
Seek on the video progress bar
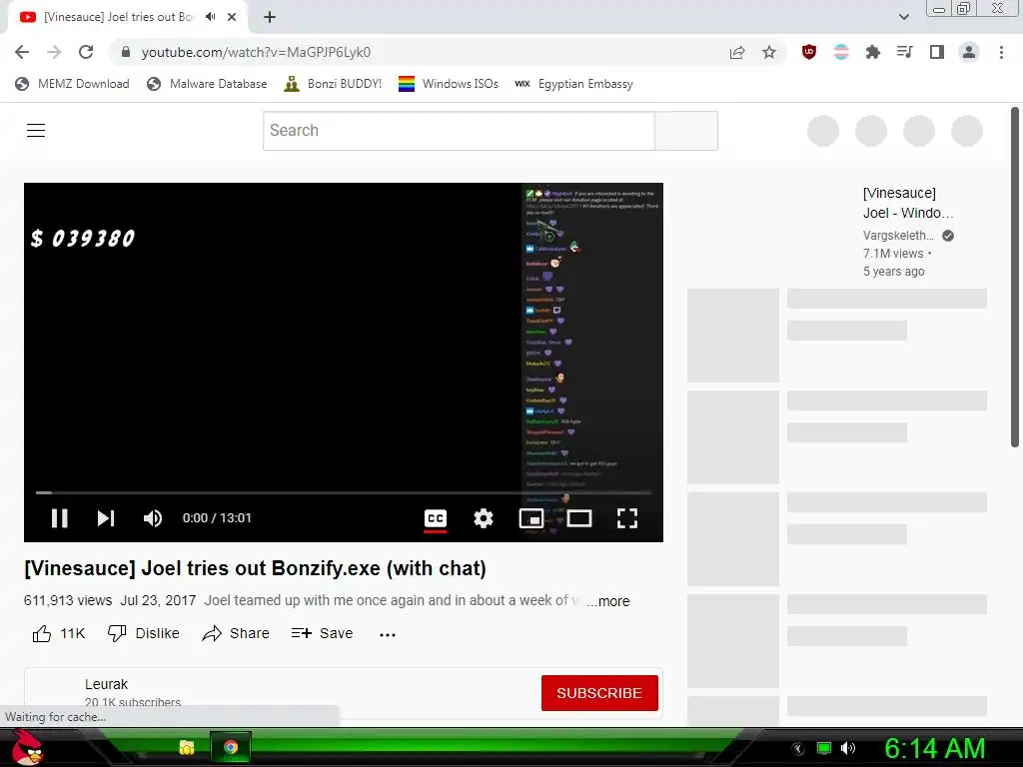(x=344, y=492)
